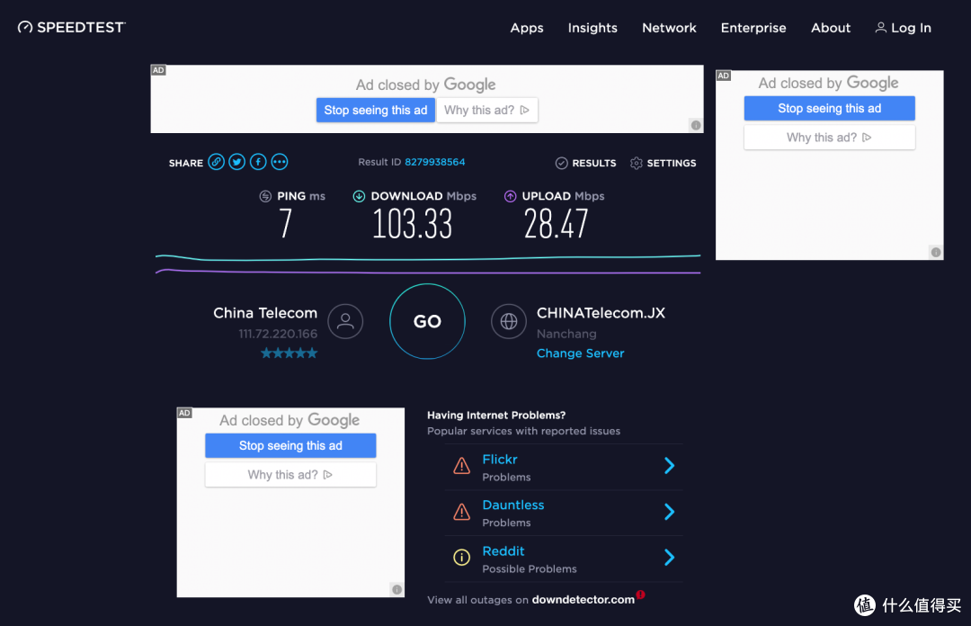Click Stop seeing this ad in top banner
The image size is (971, 626).
(375, 111)
